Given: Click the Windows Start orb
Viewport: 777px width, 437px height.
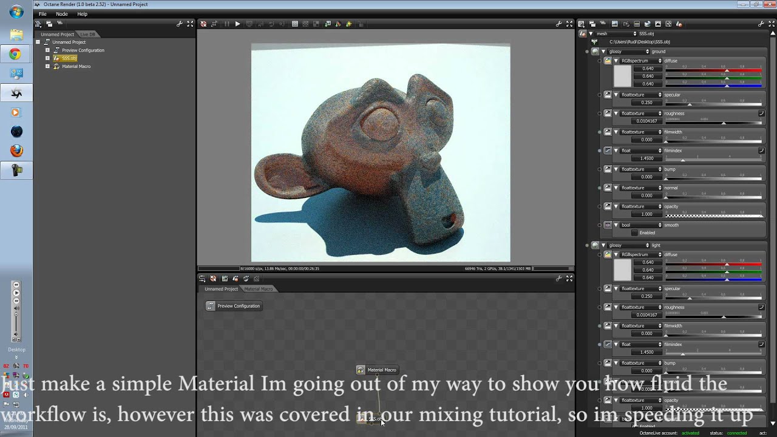Looking at the screenshot, I should point(16,12).
